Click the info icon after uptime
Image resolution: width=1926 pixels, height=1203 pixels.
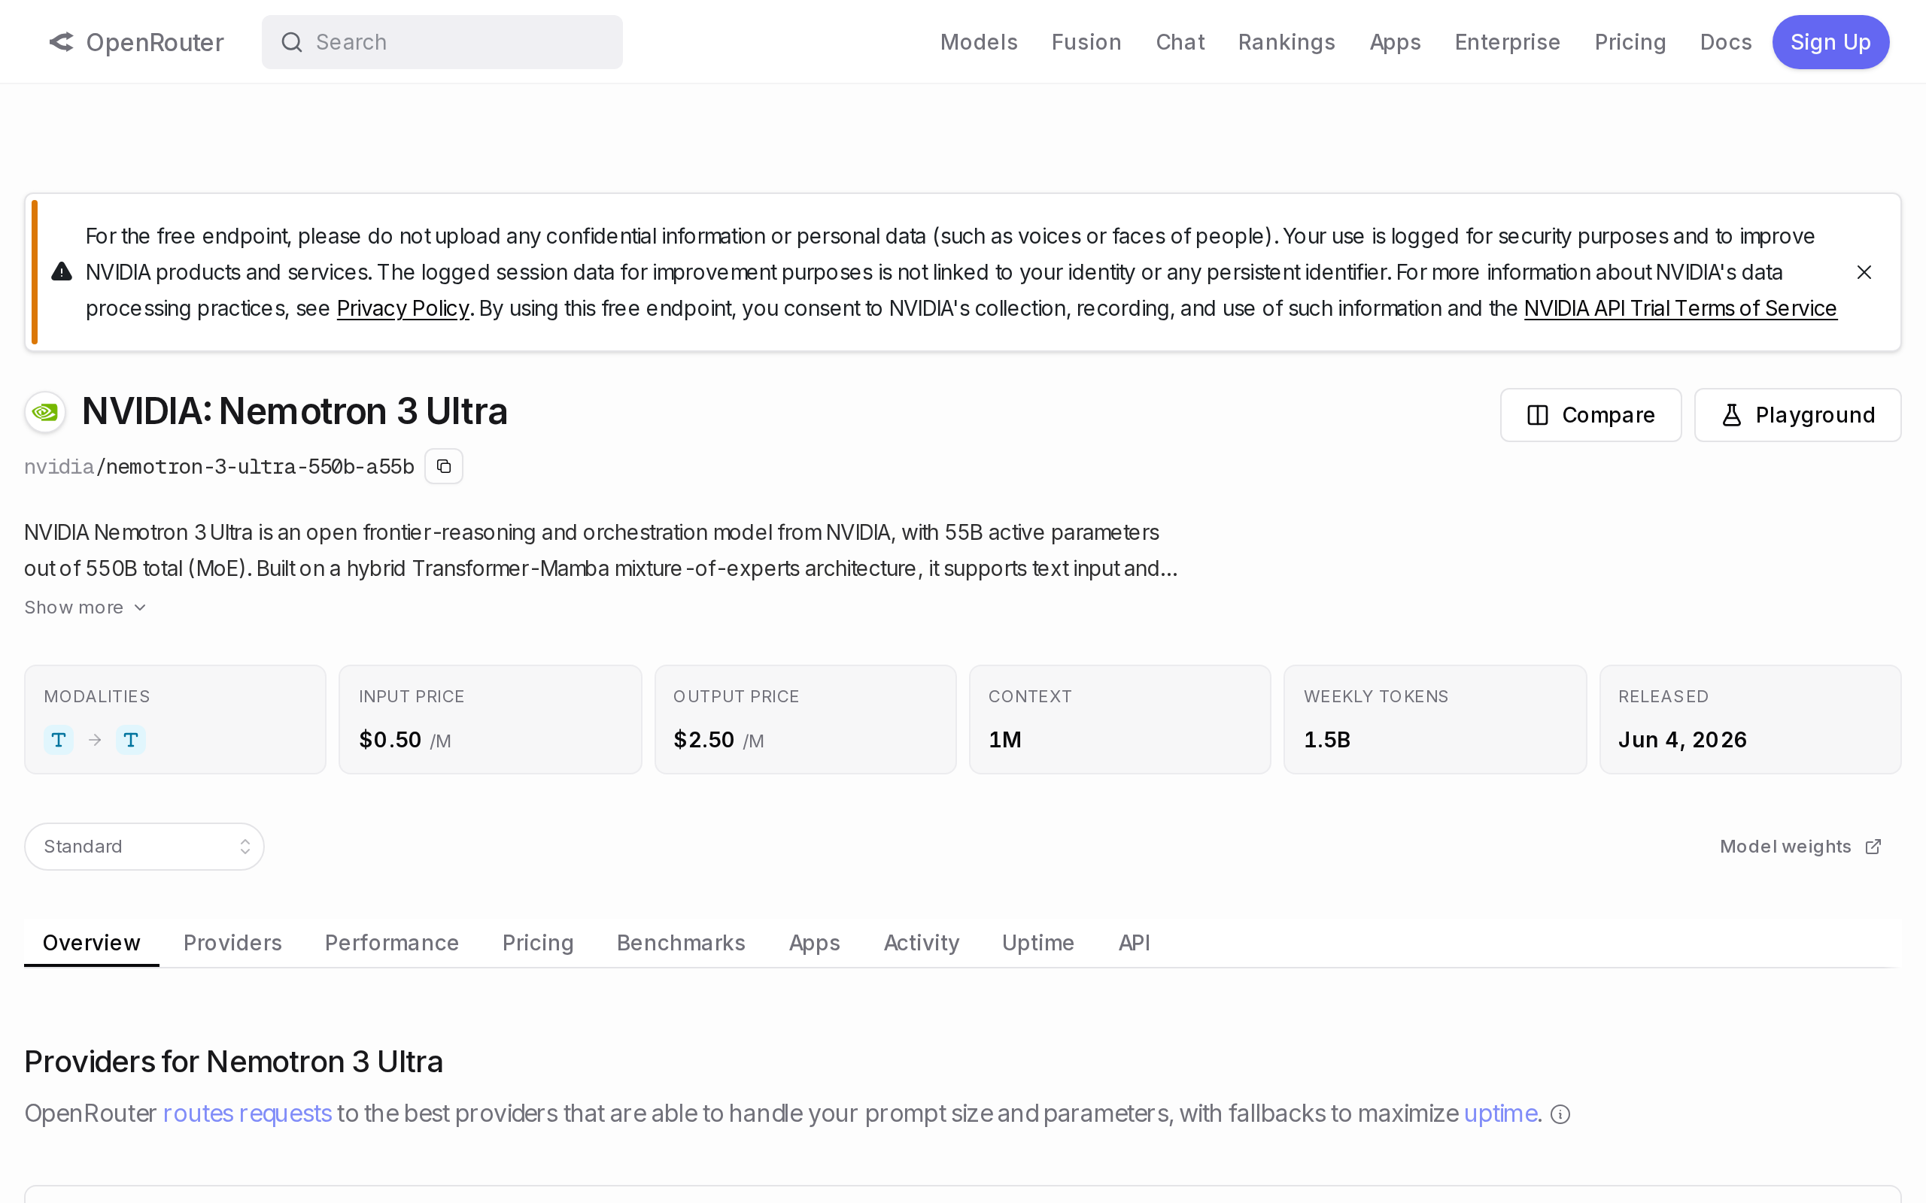pos(1560,1115)
